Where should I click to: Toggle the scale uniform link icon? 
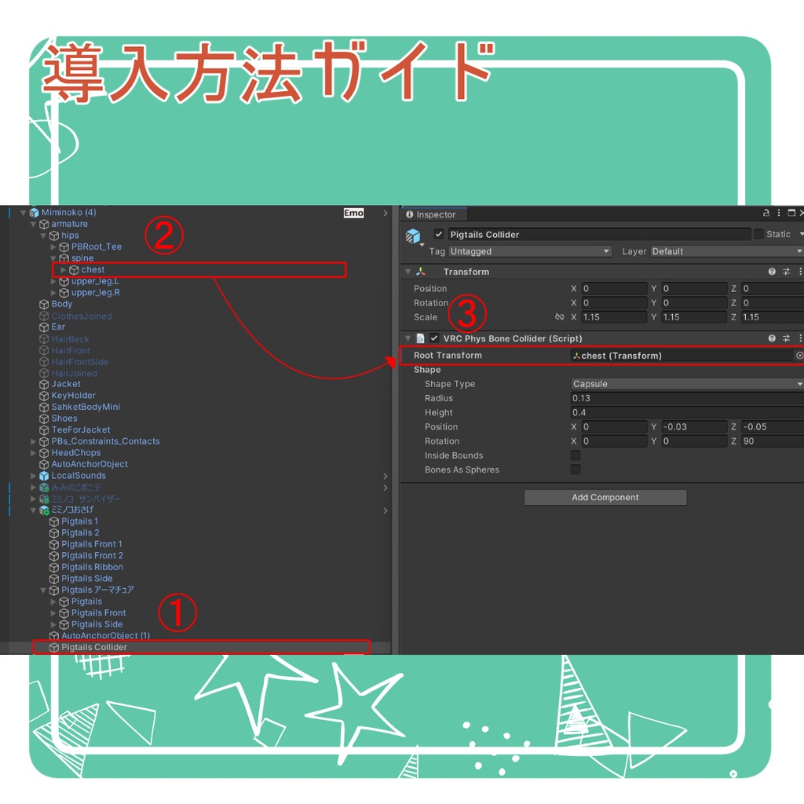click(x=559, y=317)
